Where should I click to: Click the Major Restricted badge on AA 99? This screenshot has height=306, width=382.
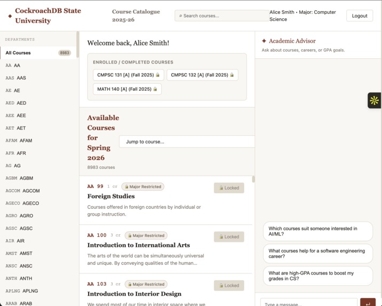pos(143,187)
